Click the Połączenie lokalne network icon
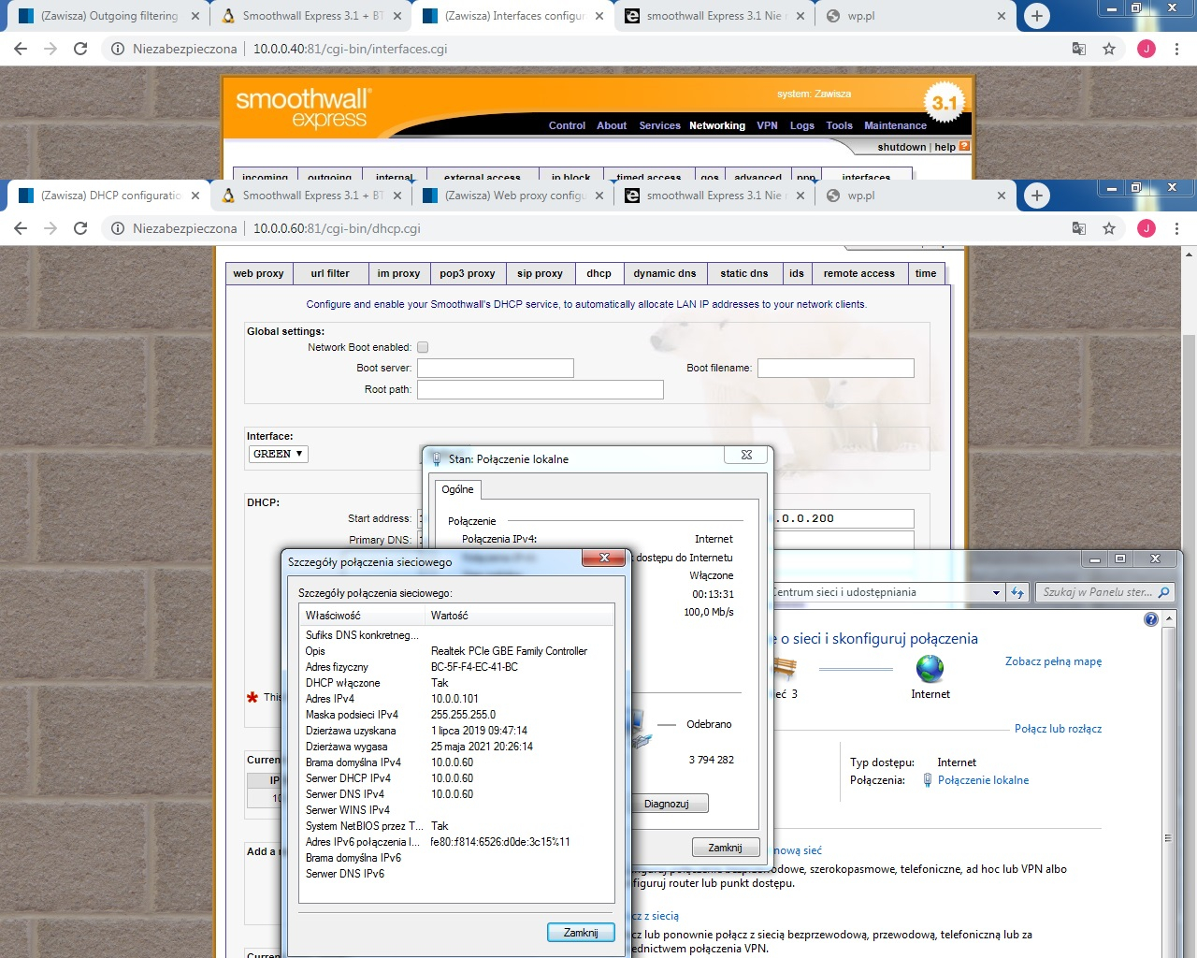The image size is (1197, 958). [927, 779]
